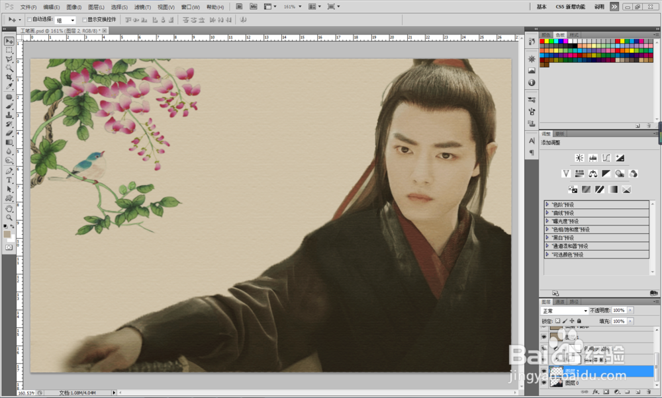The width and height of the screenshot is (662, 398).
Task: Expand the "色阶"预设 presets
Action: [547, 204]
